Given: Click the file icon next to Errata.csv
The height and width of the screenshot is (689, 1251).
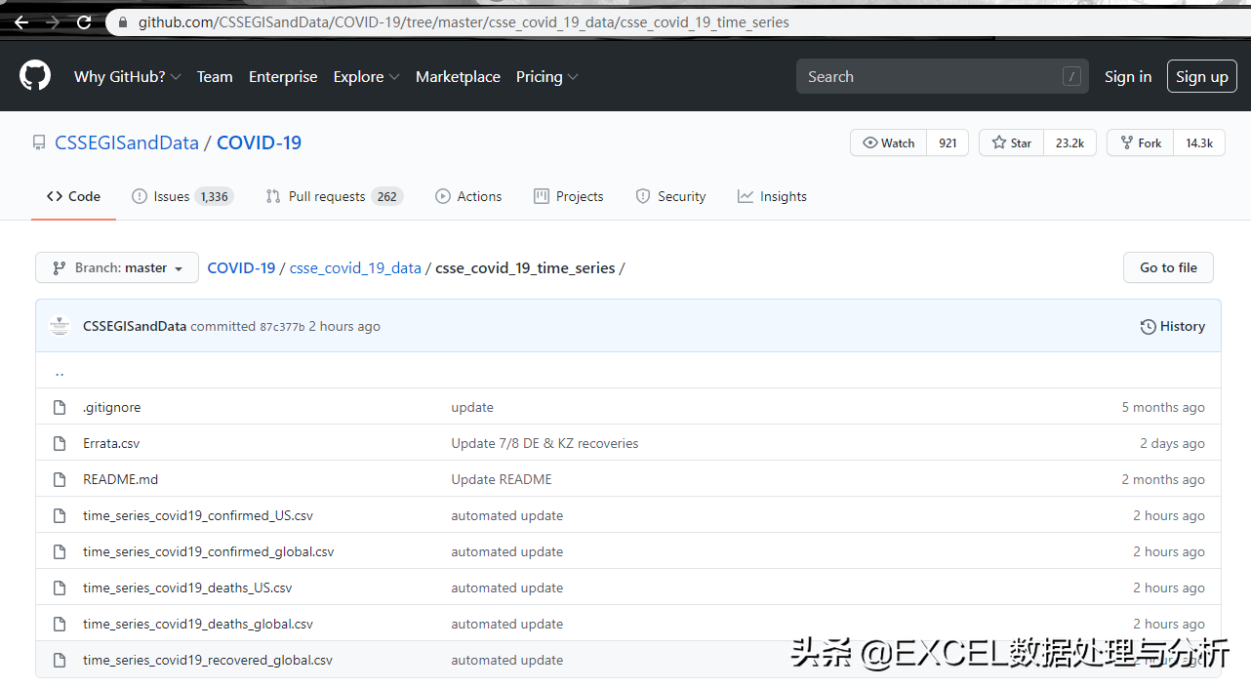Looking at the screenshot, I should pyautogui.click(x=60, y=443).
